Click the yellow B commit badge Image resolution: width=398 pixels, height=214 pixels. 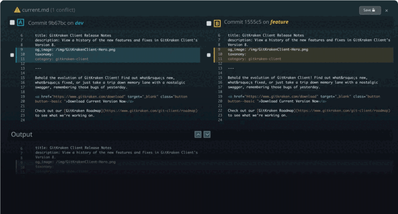point(217,23)
